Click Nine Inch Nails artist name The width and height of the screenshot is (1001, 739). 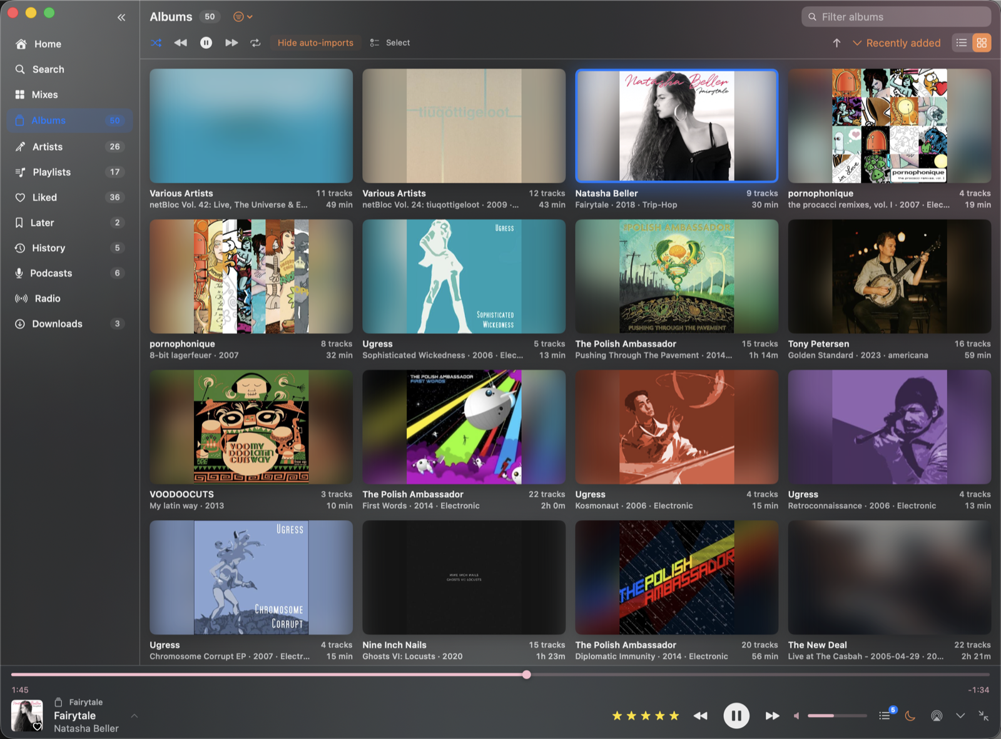tap(394, 645)
